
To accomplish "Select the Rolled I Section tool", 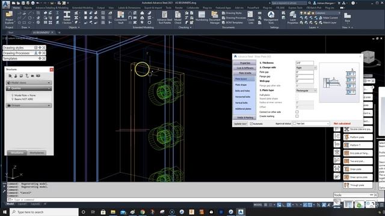I will pos(67,17).
